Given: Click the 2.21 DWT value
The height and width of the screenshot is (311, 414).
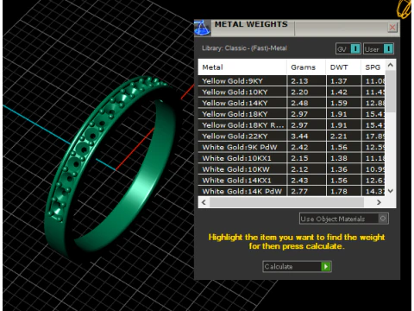Looking at the screenshot, I should point(339,136).
